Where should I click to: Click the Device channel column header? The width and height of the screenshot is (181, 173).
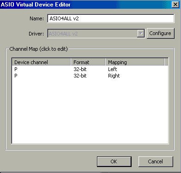pos(41,62)
